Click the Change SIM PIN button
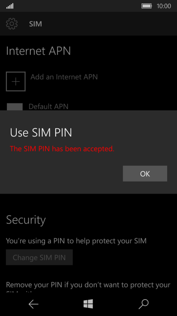 (x=39, y=257)
